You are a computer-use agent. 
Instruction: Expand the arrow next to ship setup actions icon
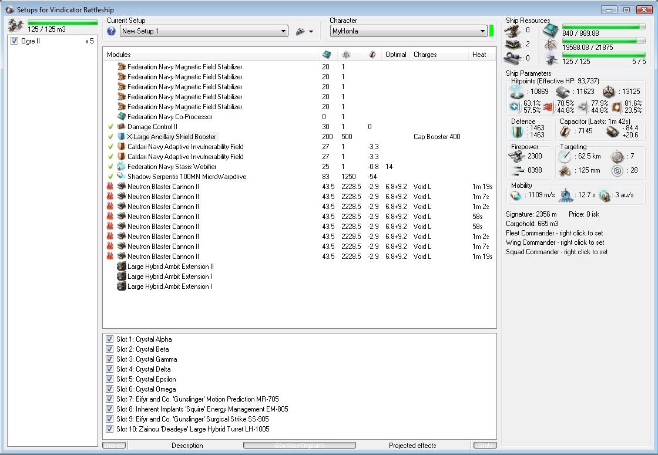click(x=311, y=32)
